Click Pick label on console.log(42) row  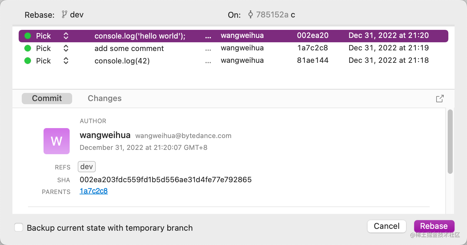[x=43, y=61]
